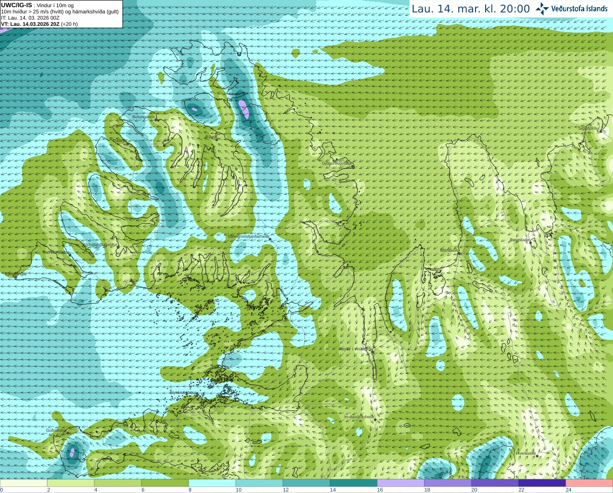This screenshot has height=493, width=613.
Task: Click the Gufuskálar station label
Action: 56,430
